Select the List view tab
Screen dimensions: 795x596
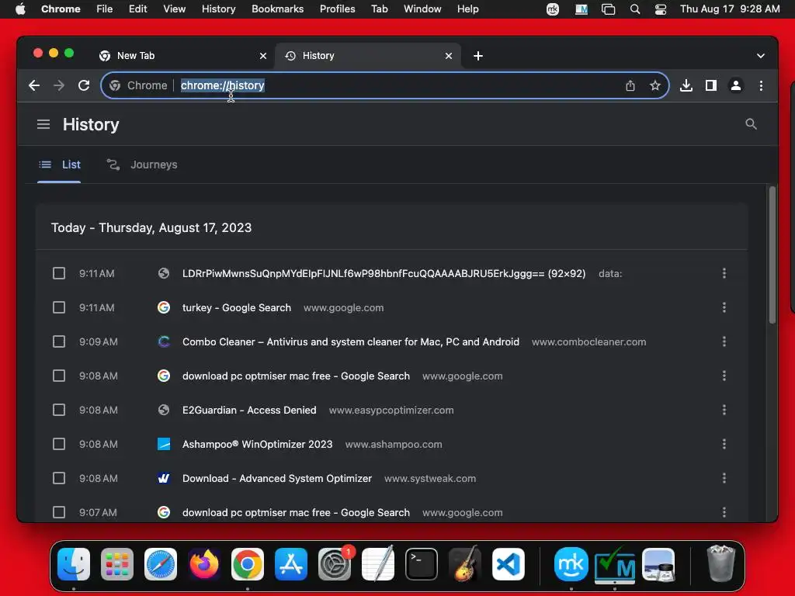pyautogui.click(x=59, y=165)
